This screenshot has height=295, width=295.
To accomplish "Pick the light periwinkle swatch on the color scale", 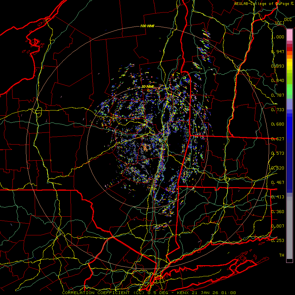I will click(x=289, y=104).
